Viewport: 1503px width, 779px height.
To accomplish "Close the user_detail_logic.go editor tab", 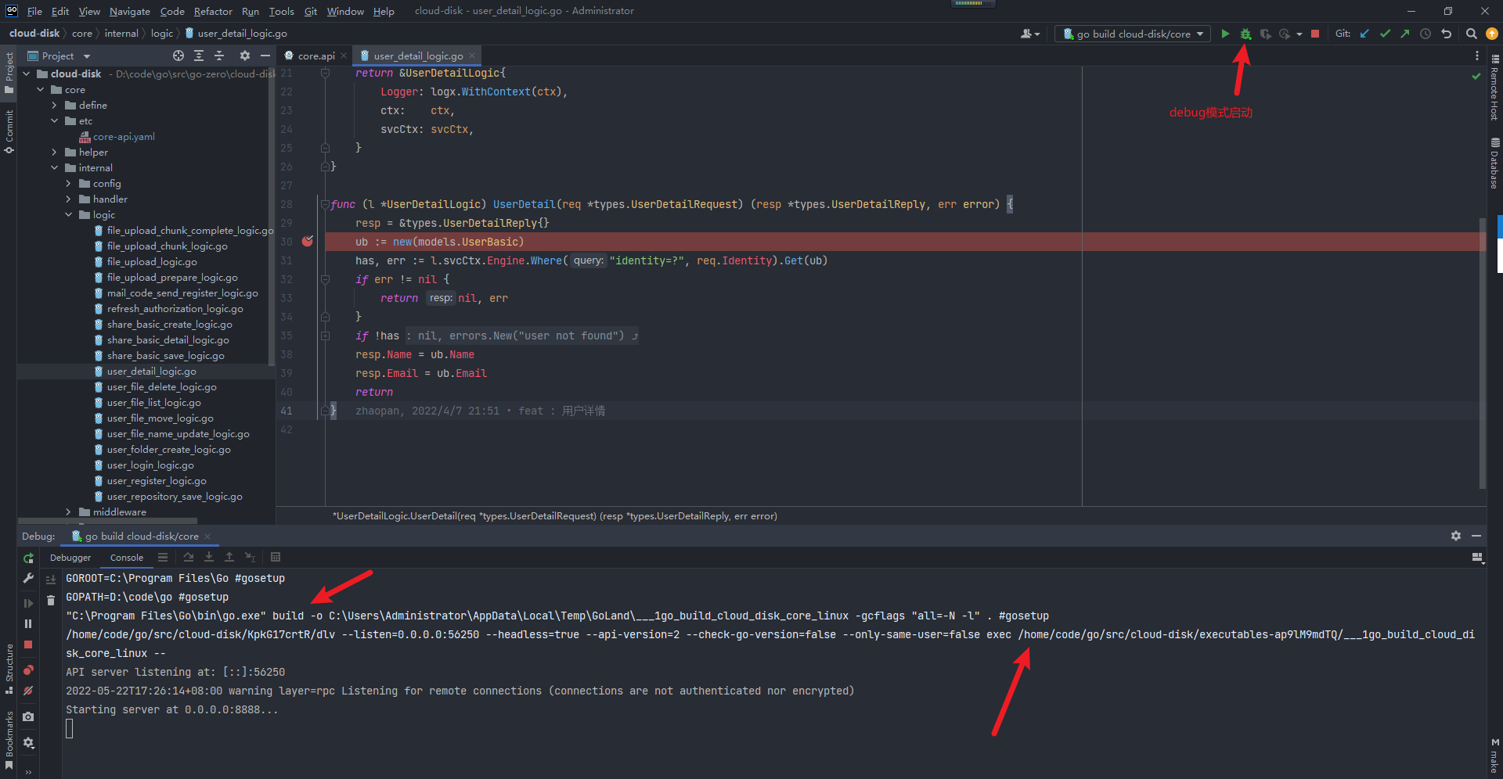I will point(472,56).
